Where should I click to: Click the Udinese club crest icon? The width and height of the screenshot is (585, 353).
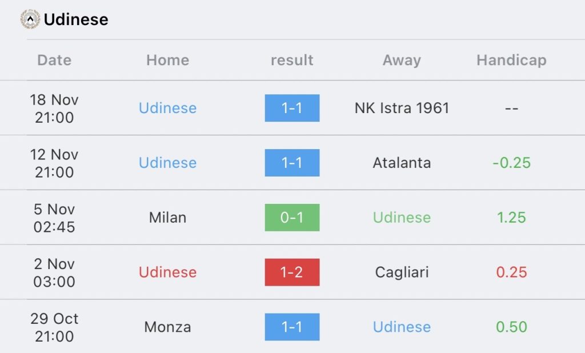coord(30,19)
